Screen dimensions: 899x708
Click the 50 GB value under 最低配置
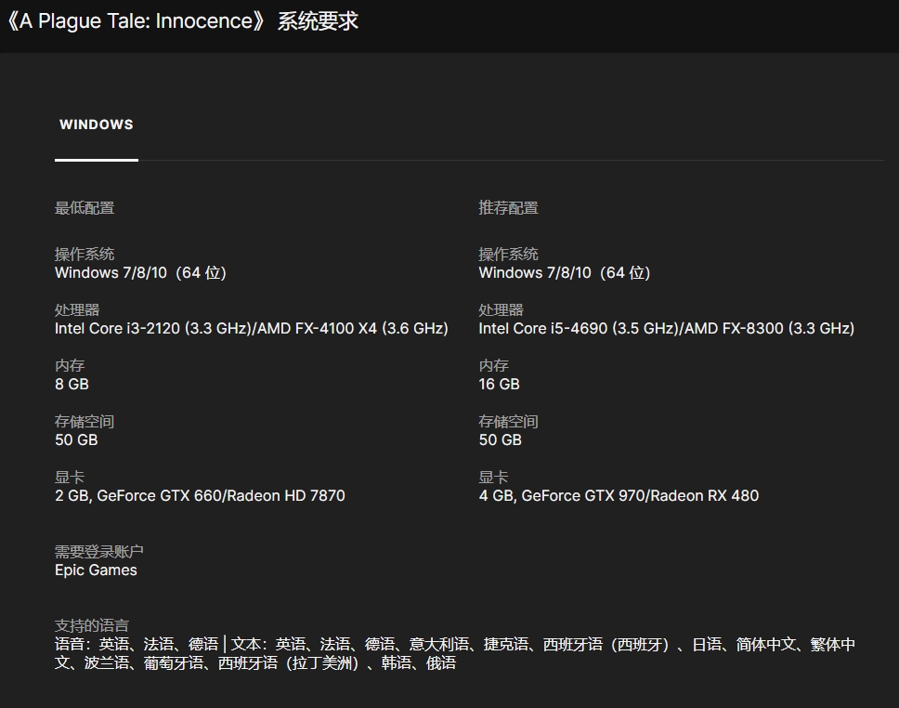76,440
